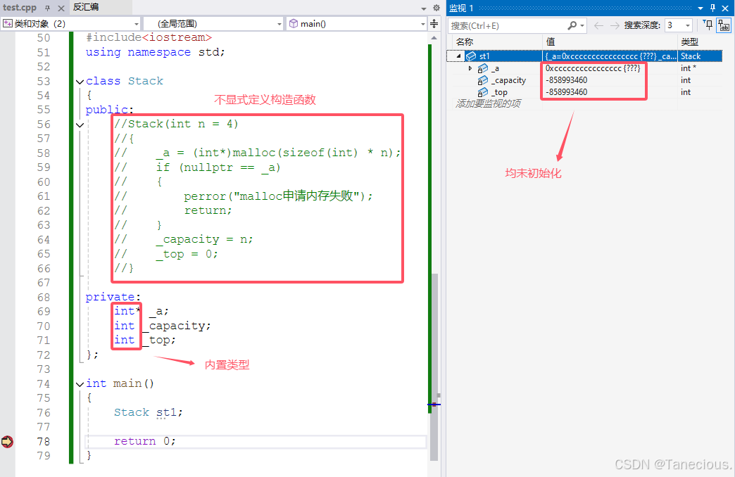735x477 pixels.
Task: Open the 监视 1 window options dropdown
Action: 701,8
